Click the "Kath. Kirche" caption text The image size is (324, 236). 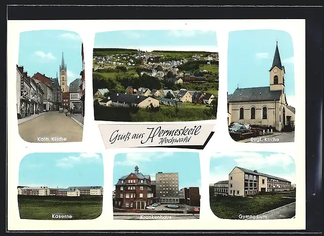[x=52, y=139]
